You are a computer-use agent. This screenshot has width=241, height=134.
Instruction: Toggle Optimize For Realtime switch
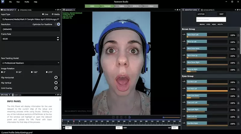coord(58,24)
